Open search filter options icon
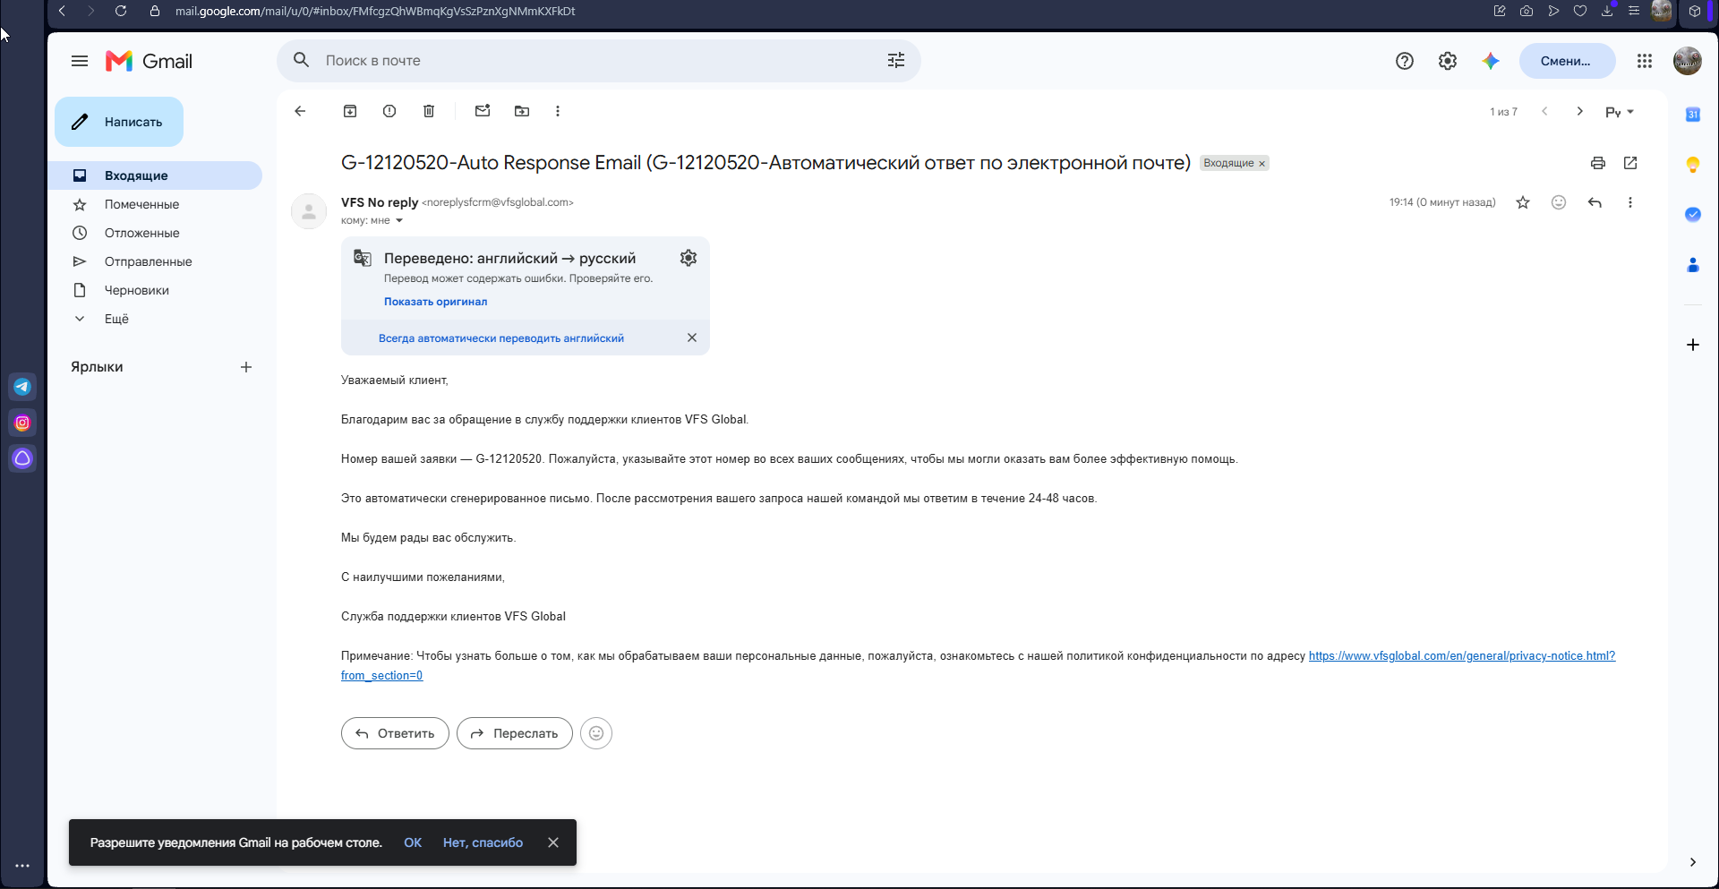 (x=896, y=60)
